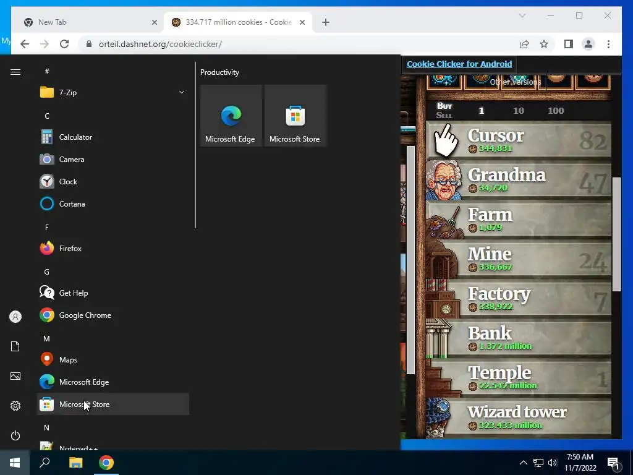
Task: Click the Windows Start button
Action: (x=15, y=463)
